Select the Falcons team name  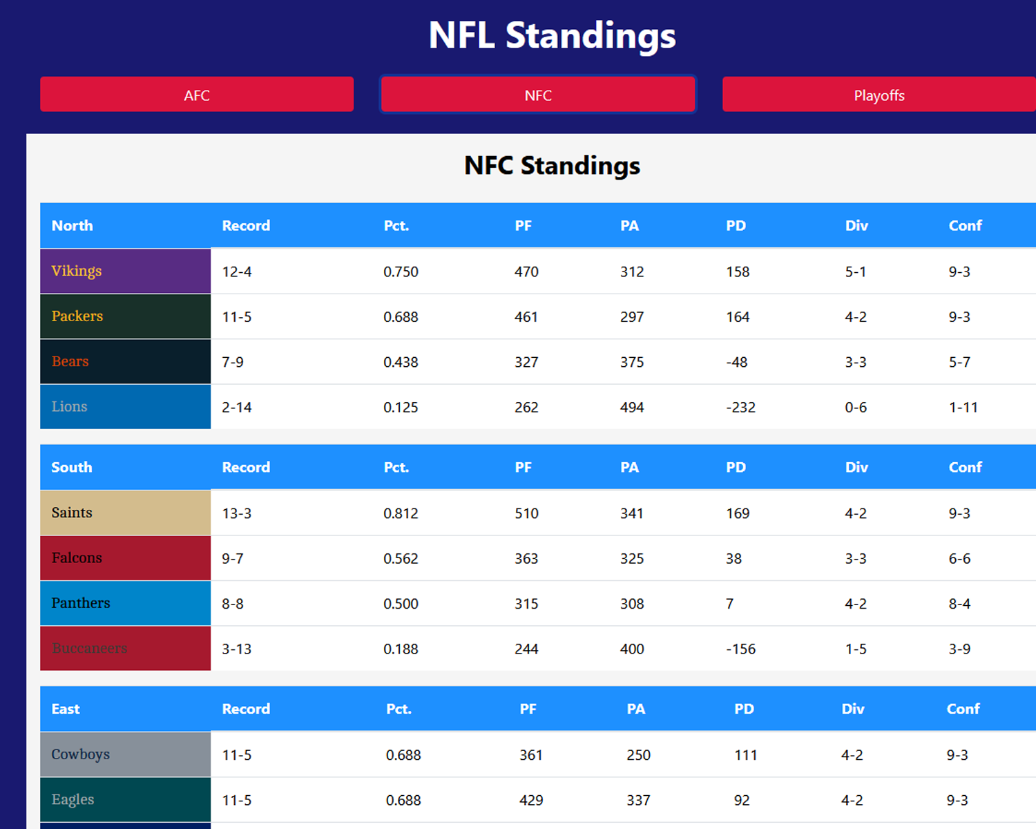(77, 558)
